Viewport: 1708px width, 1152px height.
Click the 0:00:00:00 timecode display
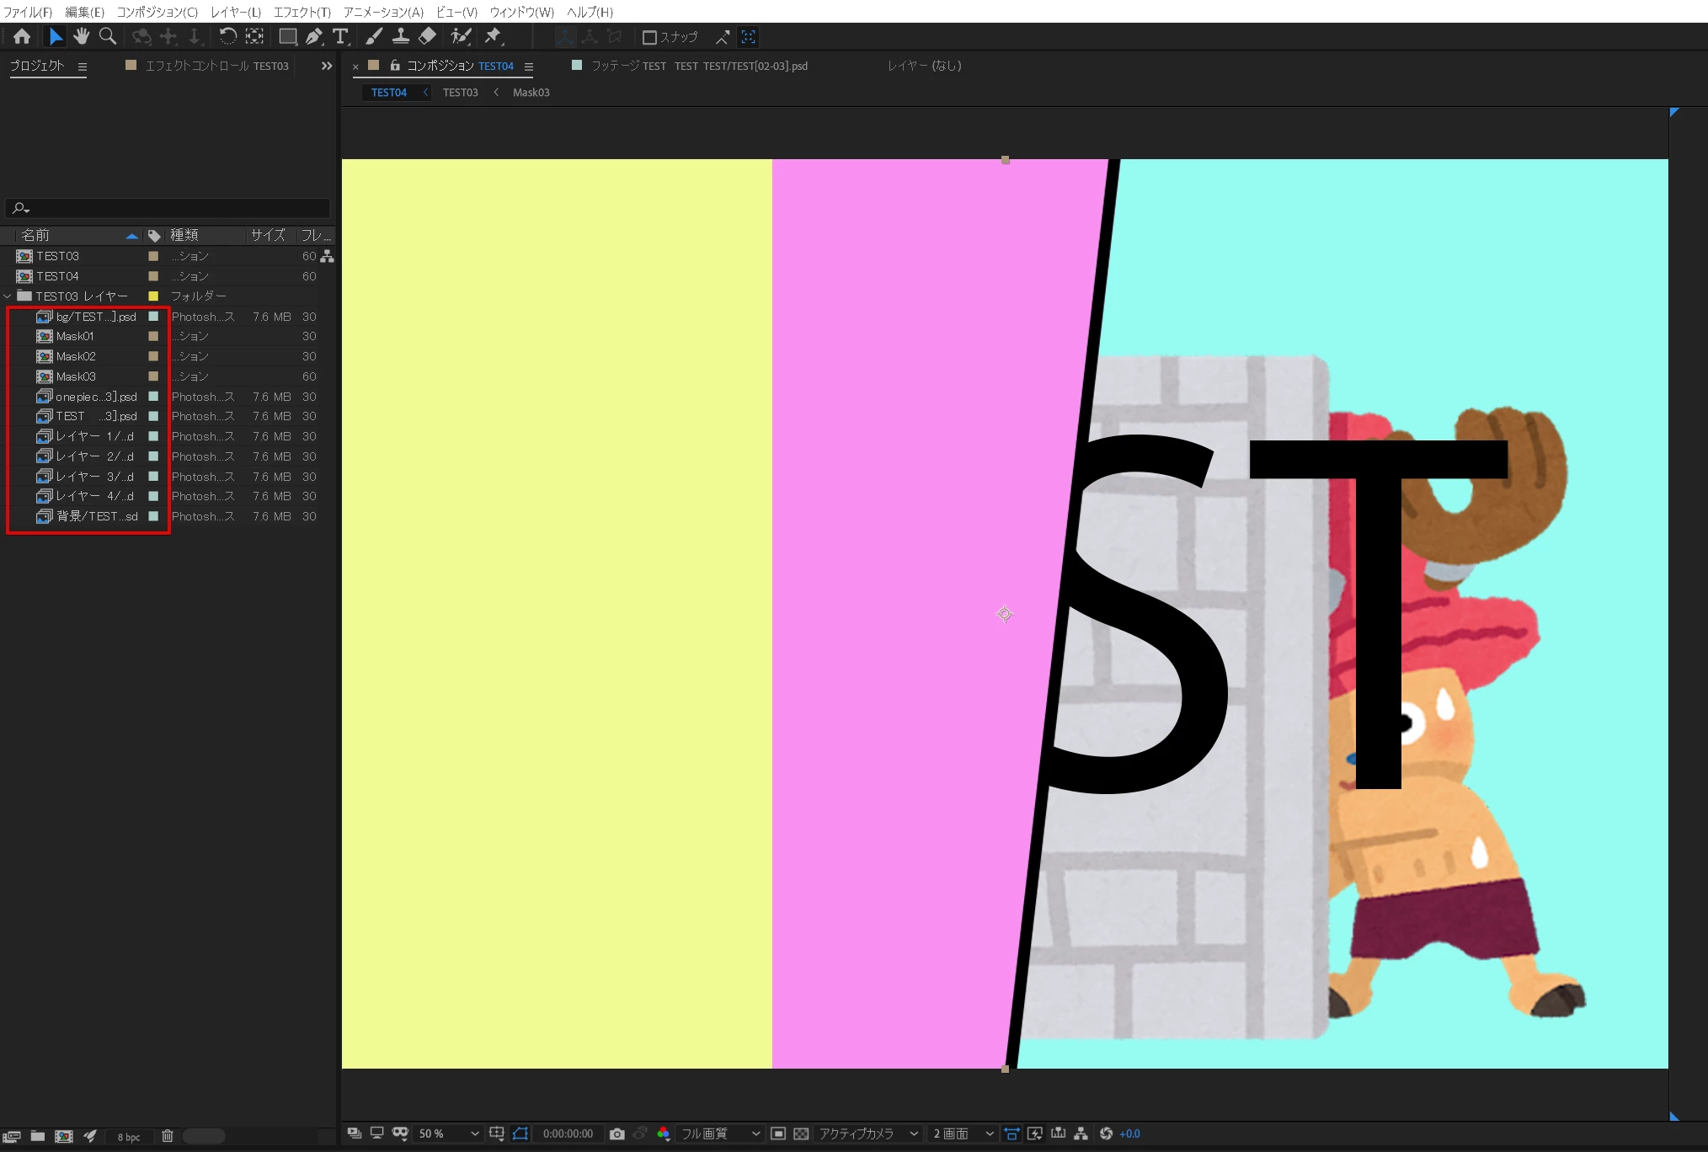click(568, 1133)
